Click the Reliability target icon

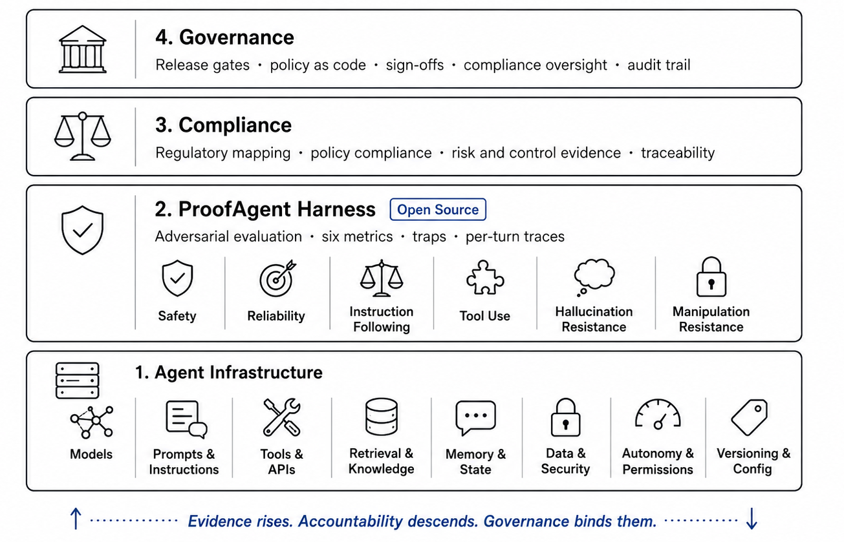(277, 278)
